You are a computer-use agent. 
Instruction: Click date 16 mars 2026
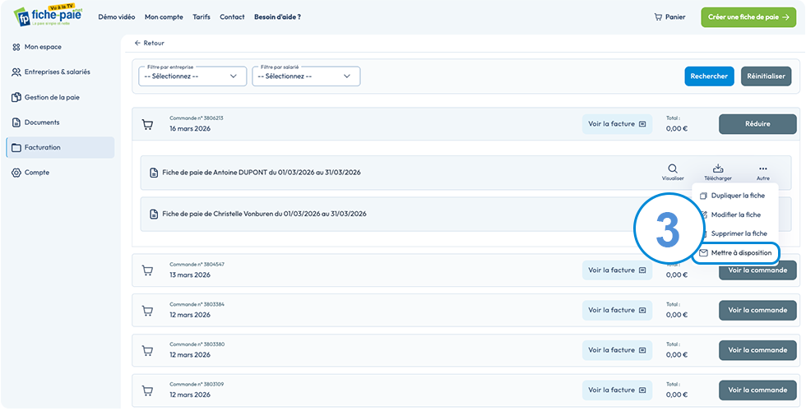click(x=190, y=129)
